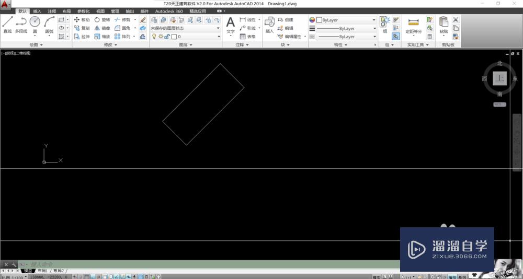Click the Leader (引线) tool
Image resolution: width=523 pixels, height=279 pixels.
point(248,28)
